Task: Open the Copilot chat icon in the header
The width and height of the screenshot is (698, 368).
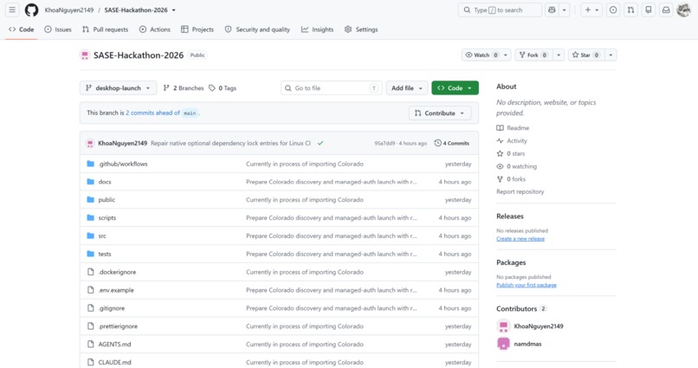Action: [x=552, y=10]
